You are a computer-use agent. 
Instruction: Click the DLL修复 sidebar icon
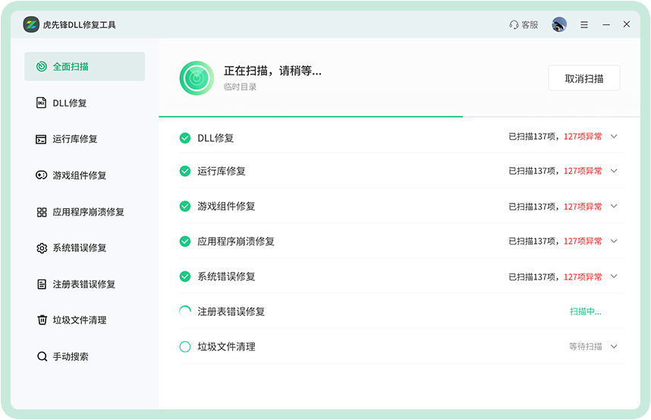click(42, 103)
